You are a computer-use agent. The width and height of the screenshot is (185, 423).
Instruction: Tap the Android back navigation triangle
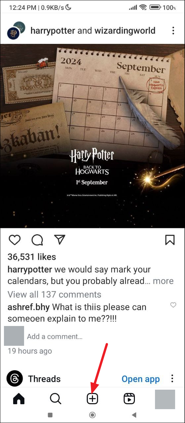[x=134, y=415]
